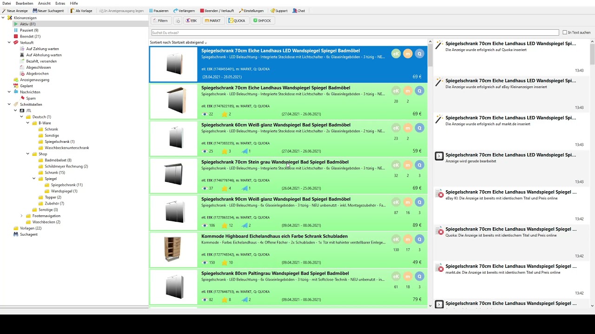595x334 pixels.
Task: Click the small icon button next to Filtern
Action: [x=178, y=20]
